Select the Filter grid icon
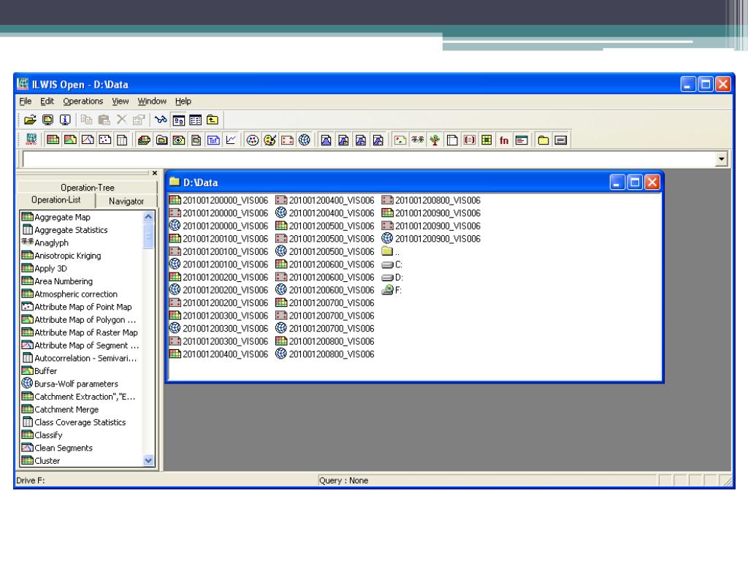 (x=486, y=140)
